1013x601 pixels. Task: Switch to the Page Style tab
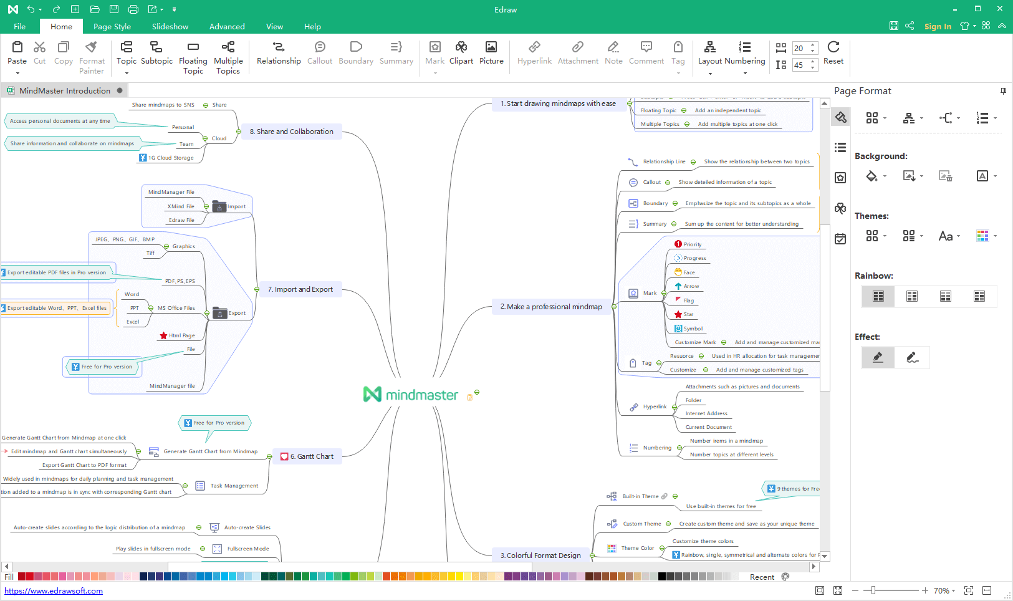pyautogui.click(x=112, y=27)
